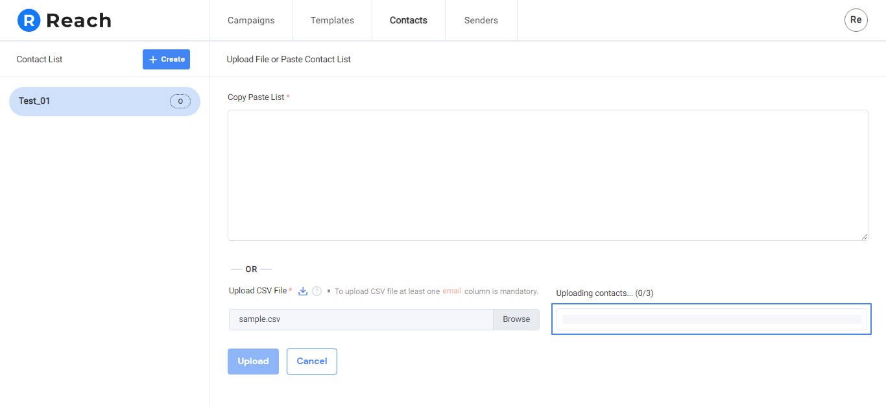Click the Test_01 contact count badge
This screenshot has height=405, width=886.
(180, 101)
